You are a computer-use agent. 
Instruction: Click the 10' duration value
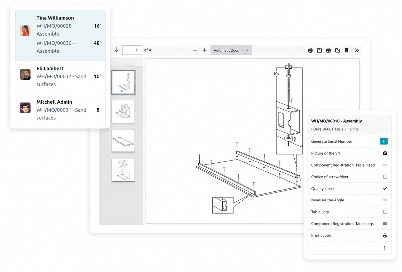pos(97,76)
